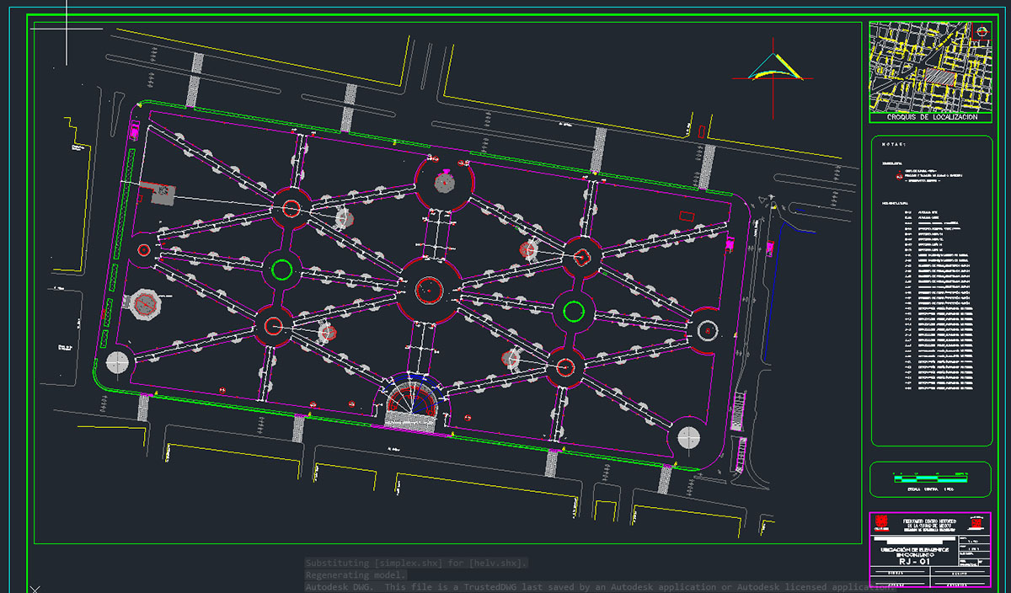The image size is (1011, 593).
Task: Pick the green circle right of the central plaza
Action: (575, 311)
